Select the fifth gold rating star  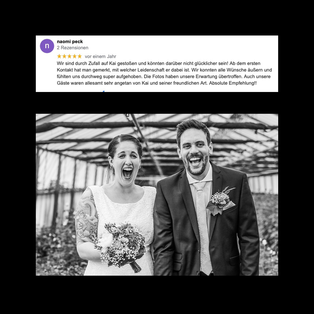[x=80, y=56]
